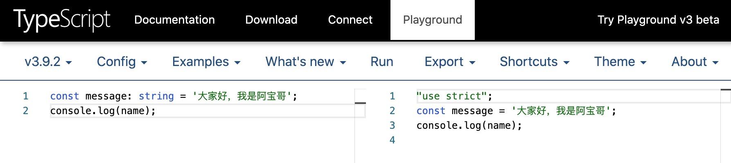Click Try Playground v3 beta link
This screenshot has height=163, width=731.
(658, 20)
